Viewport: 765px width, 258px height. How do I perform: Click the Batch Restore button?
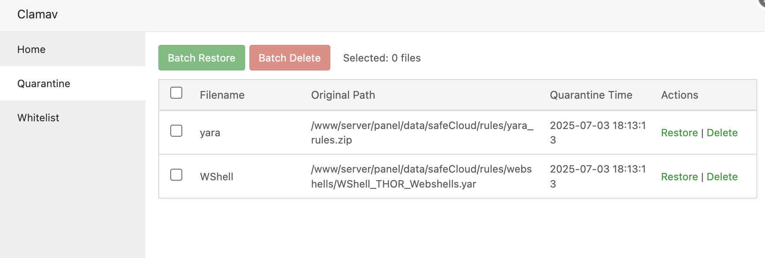pos(202,58)
